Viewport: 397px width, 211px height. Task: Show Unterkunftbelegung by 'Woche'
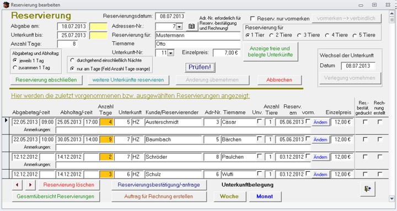(x=229, y=197)
